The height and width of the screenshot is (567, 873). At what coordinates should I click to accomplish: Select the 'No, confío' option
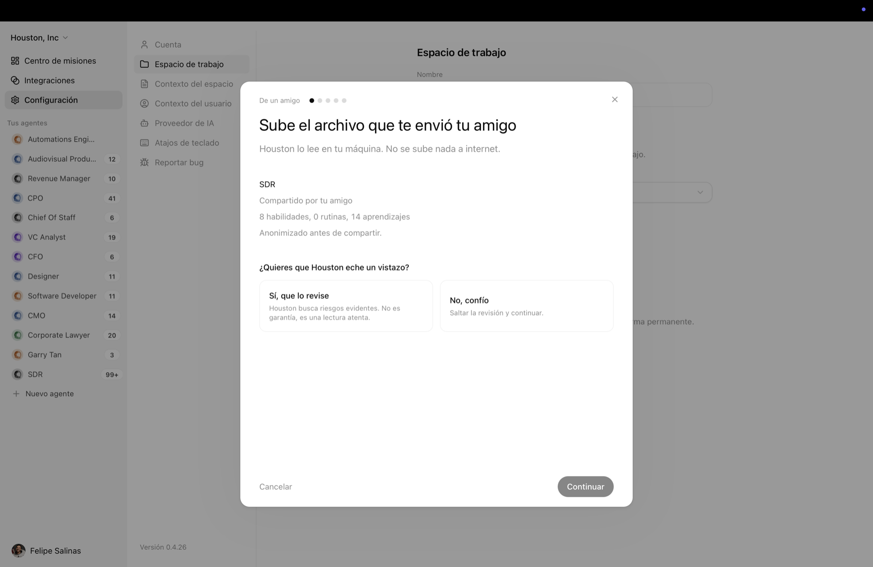(x=526, y=306)
